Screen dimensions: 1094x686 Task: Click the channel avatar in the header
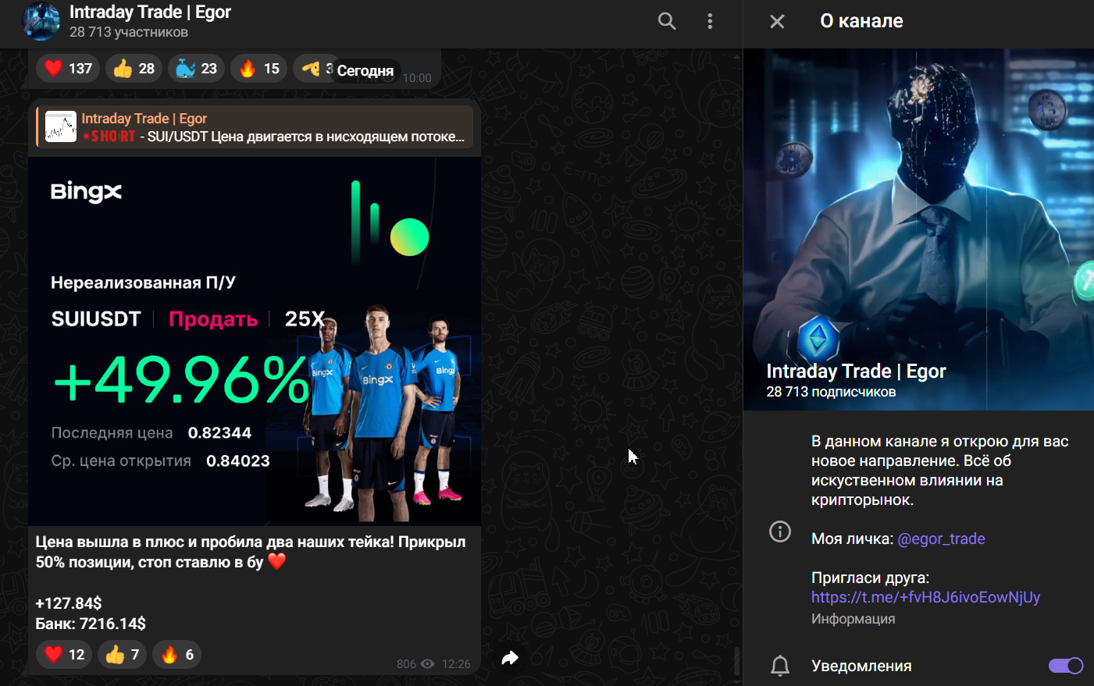point(41,21)
